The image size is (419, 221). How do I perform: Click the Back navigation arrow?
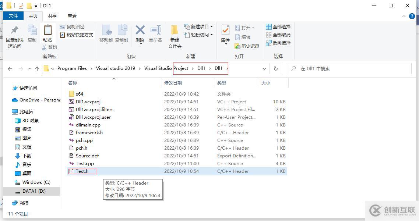pyautogui.click(x=10, y=69)
